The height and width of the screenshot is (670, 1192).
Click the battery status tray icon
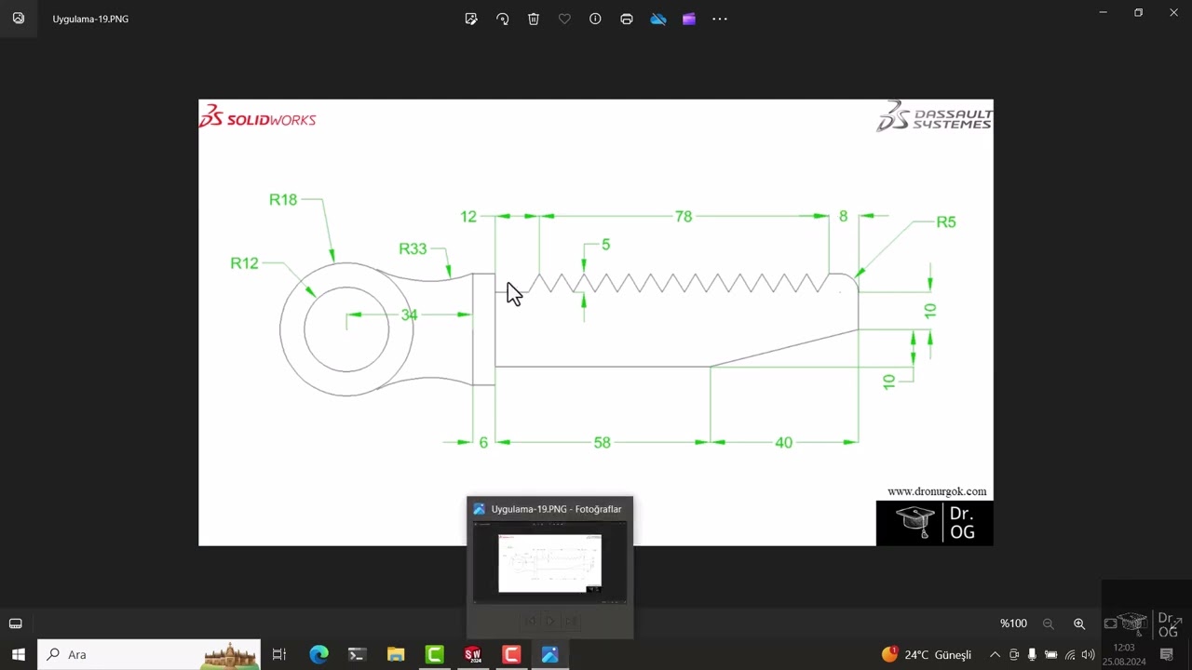[1050, 655]
